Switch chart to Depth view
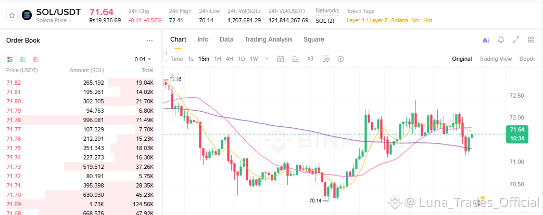Viewport: 543px width, 215px height. coord(527,59)
